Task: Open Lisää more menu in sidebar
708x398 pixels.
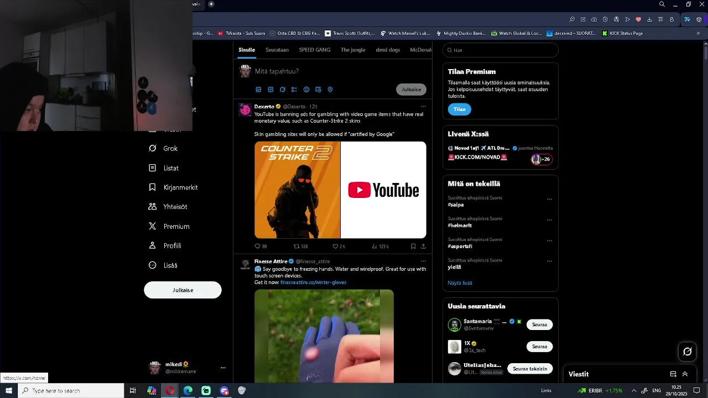Action: (163, 265)
